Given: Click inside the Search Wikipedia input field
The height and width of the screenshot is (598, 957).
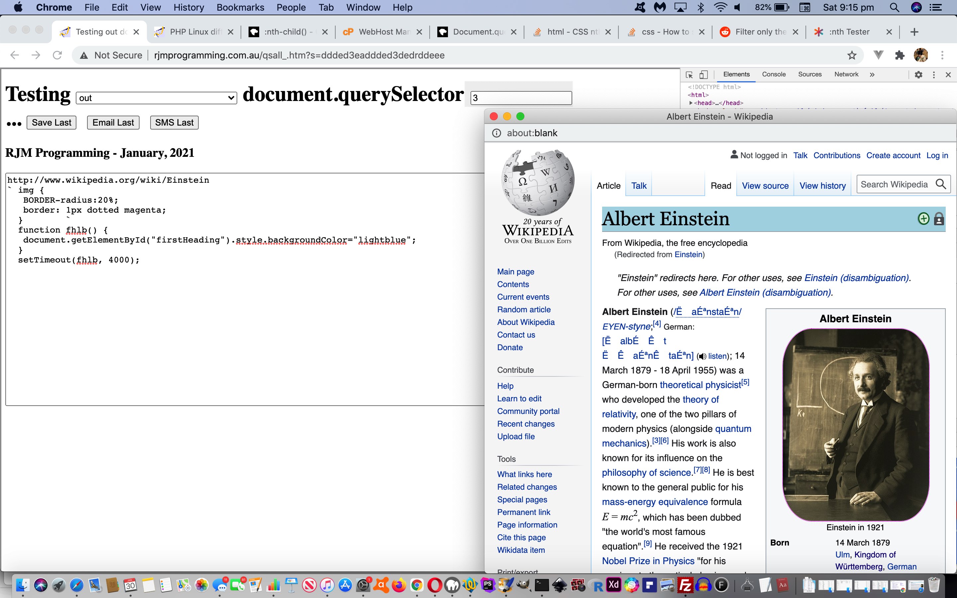Looking at the screenshot, I should coord(896,184).
